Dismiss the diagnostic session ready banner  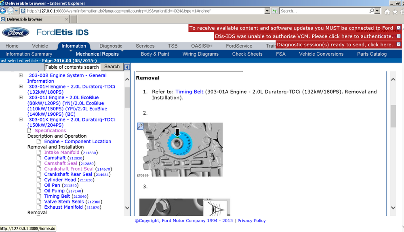pos(399,44)
